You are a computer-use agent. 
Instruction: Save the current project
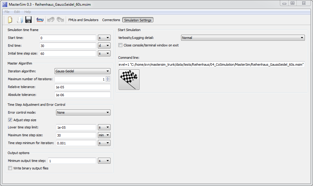(x=28, y=19)
